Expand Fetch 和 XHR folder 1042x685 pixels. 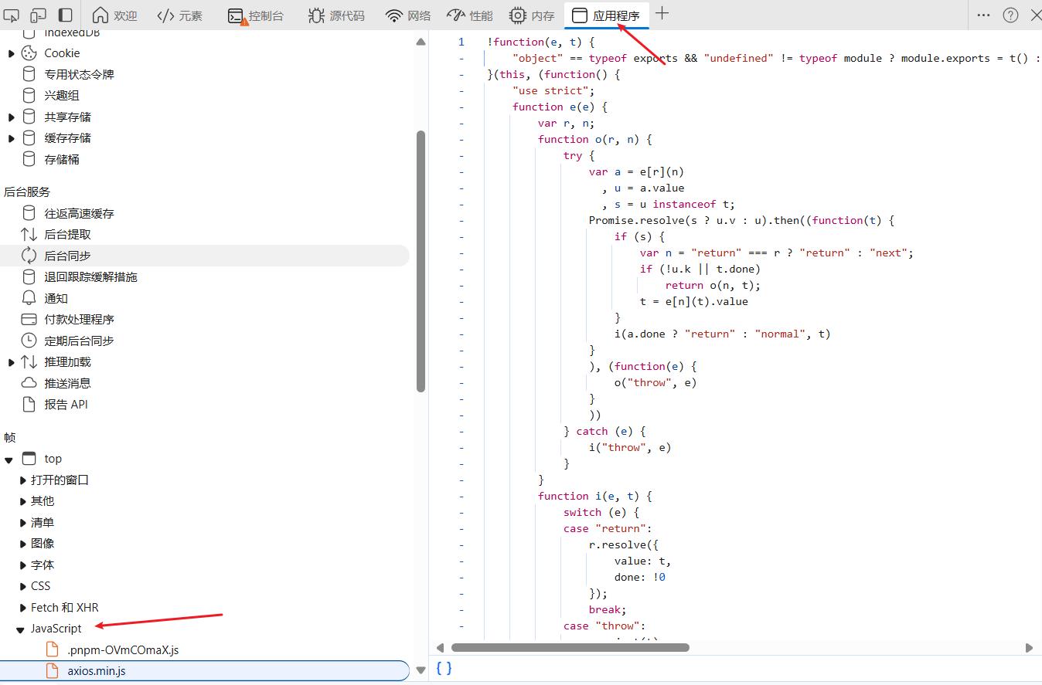22,608
